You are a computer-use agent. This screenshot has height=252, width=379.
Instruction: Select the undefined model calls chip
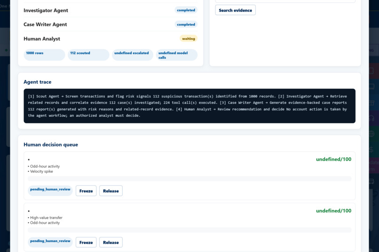(x=177, y=55)
